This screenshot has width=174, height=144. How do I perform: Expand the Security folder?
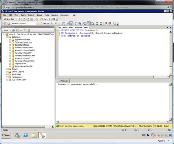pos(7,69)
